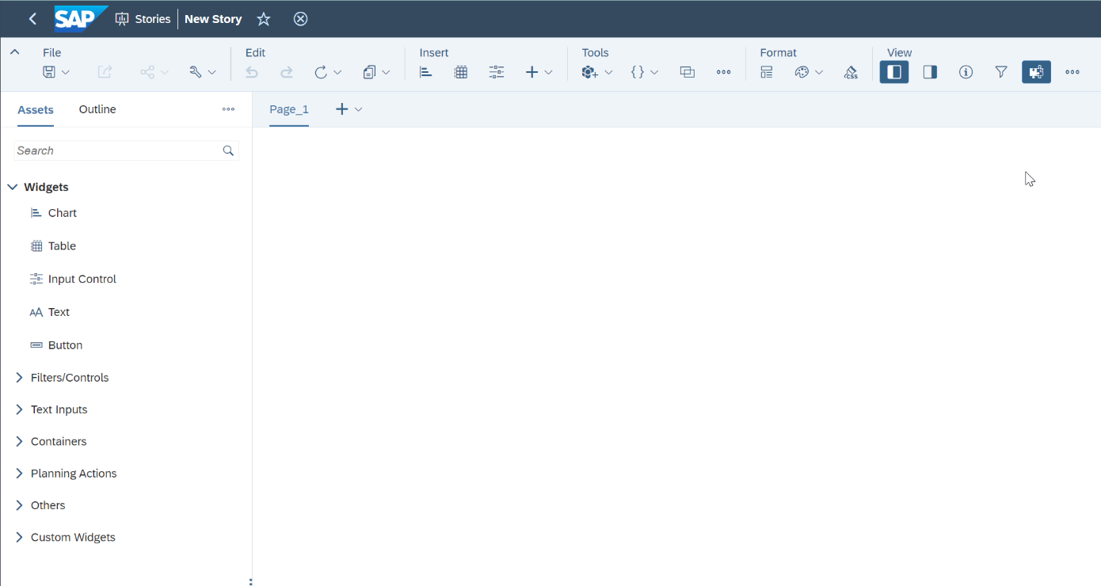Screen dimensions: 1101x586
Task: Click the Undo icon
Action: point(252,72)
